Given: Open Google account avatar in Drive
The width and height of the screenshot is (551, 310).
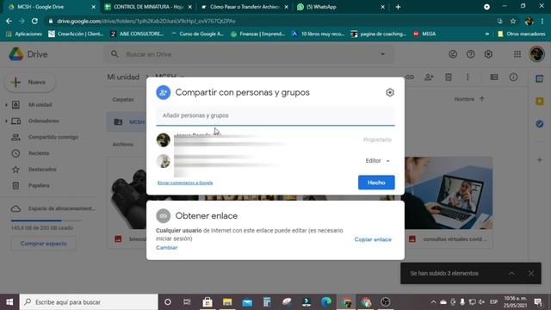Looking at the screenshot, I should (536, 54).
